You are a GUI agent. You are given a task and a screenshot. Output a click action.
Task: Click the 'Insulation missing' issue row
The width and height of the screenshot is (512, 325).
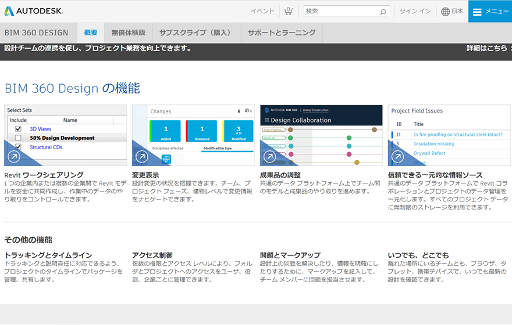[433, 143]
